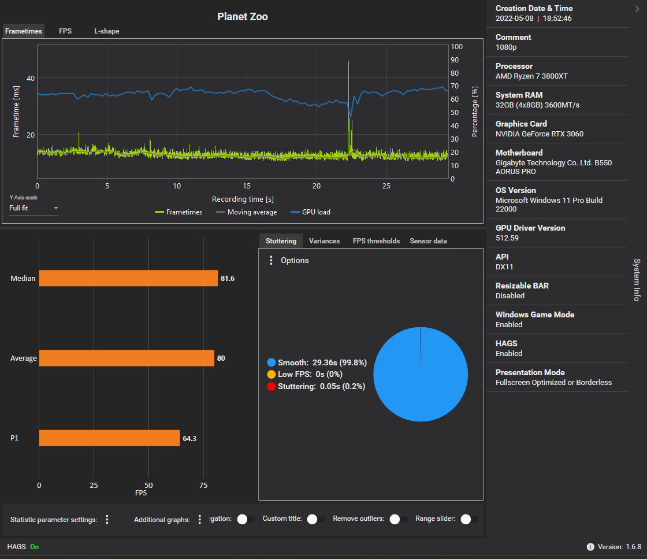Show the Sensor data tab
Viewport: 647px width, 559px height.
coord(428,240)
